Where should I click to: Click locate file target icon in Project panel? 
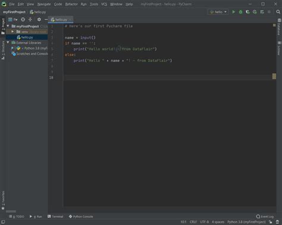[23, 20]
